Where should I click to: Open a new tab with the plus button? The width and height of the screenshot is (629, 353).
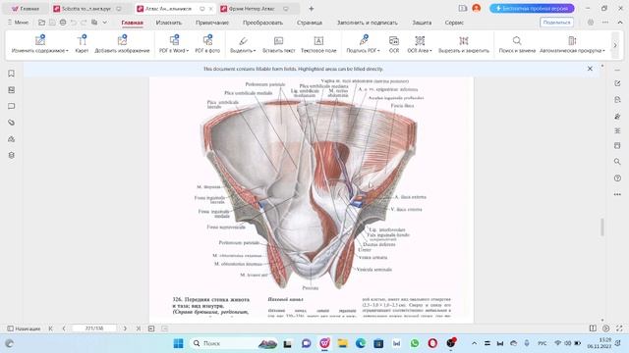point(312,9)
